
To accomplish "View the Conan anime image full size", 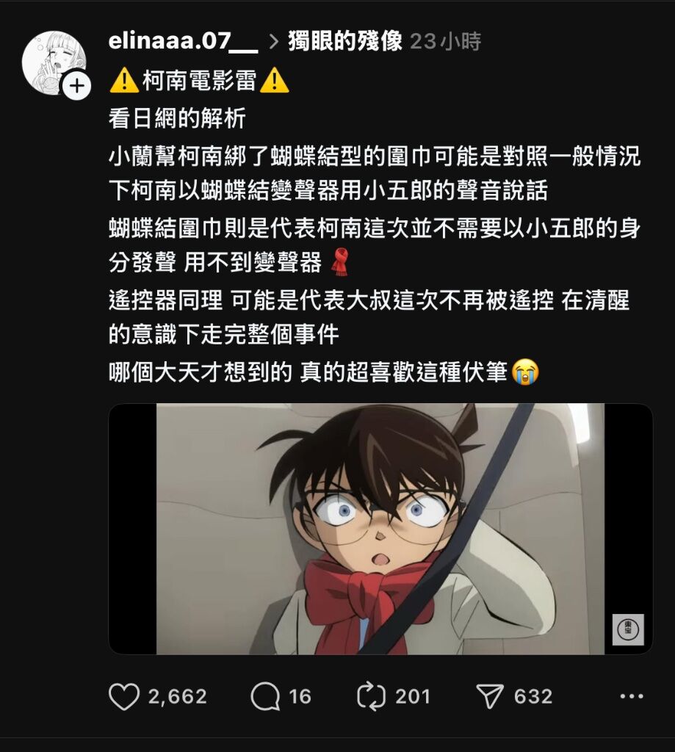I will coord(380,529).
